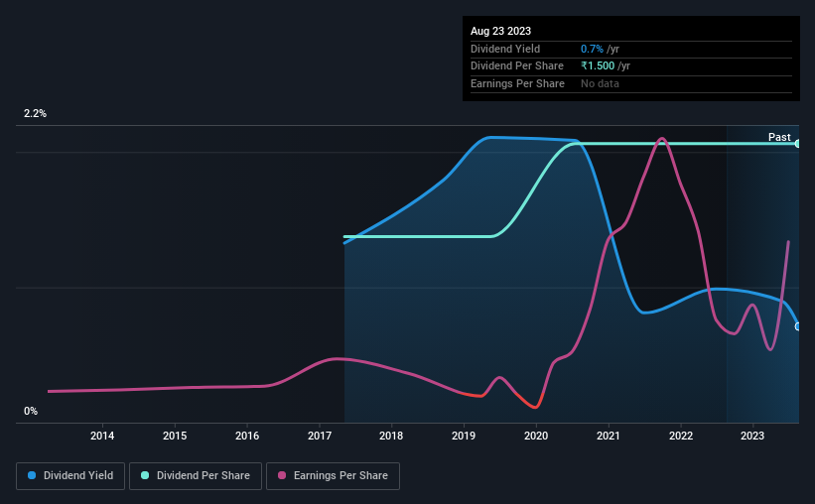Image resolution: width=815 pixels, height=504 pixels.
Task: Select the 2014 label on the x-axis
Action: click(x=102, y=436)
